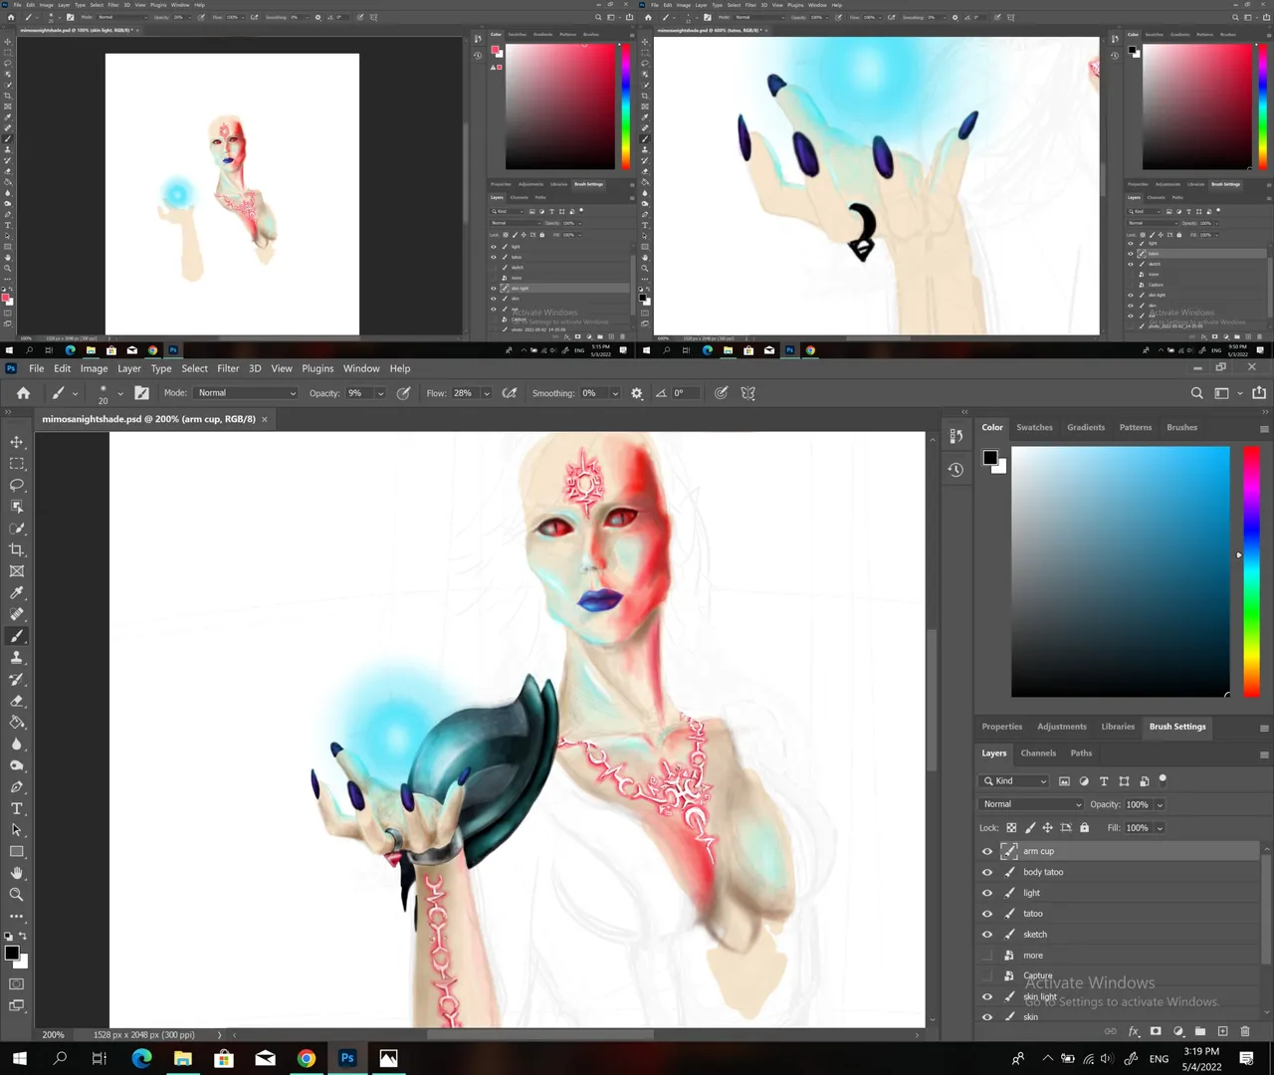This screenshot has height=1075, width=1274.
Task: Select the Frame tool
Action: click(x=17, y=571)
